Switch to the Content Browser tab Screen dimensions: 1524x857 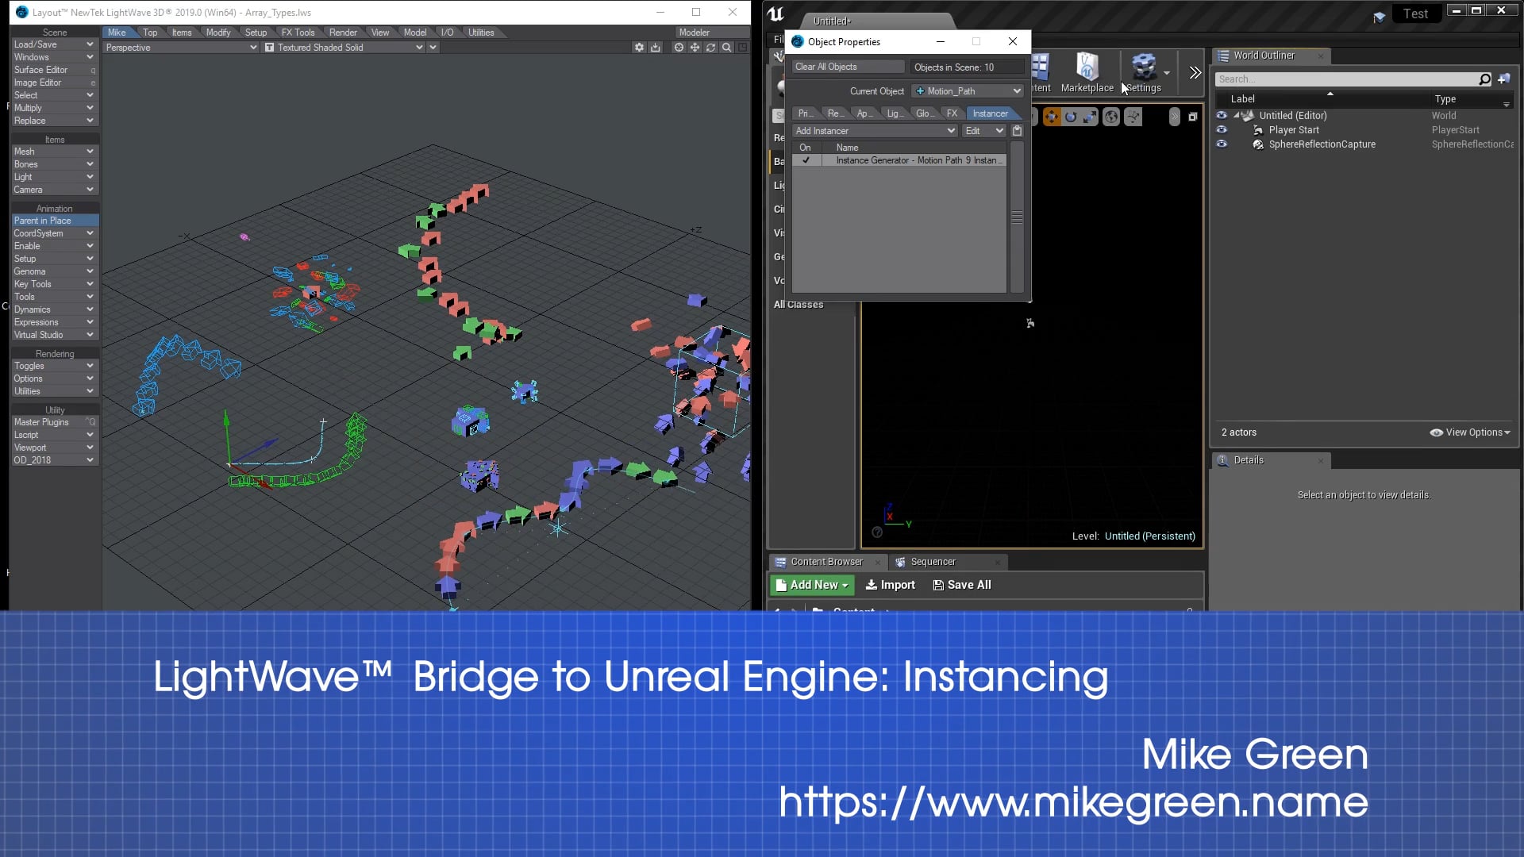826,562
